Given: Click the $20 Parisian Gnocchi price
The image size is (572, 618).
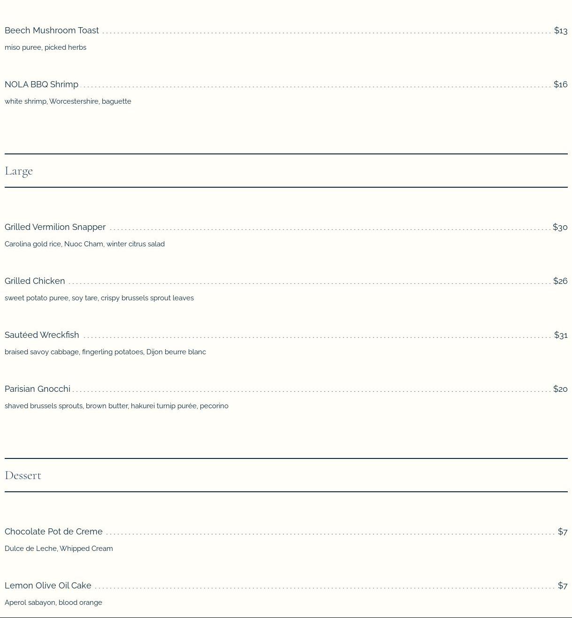Looking at the screenshot, I should point(560,389).
